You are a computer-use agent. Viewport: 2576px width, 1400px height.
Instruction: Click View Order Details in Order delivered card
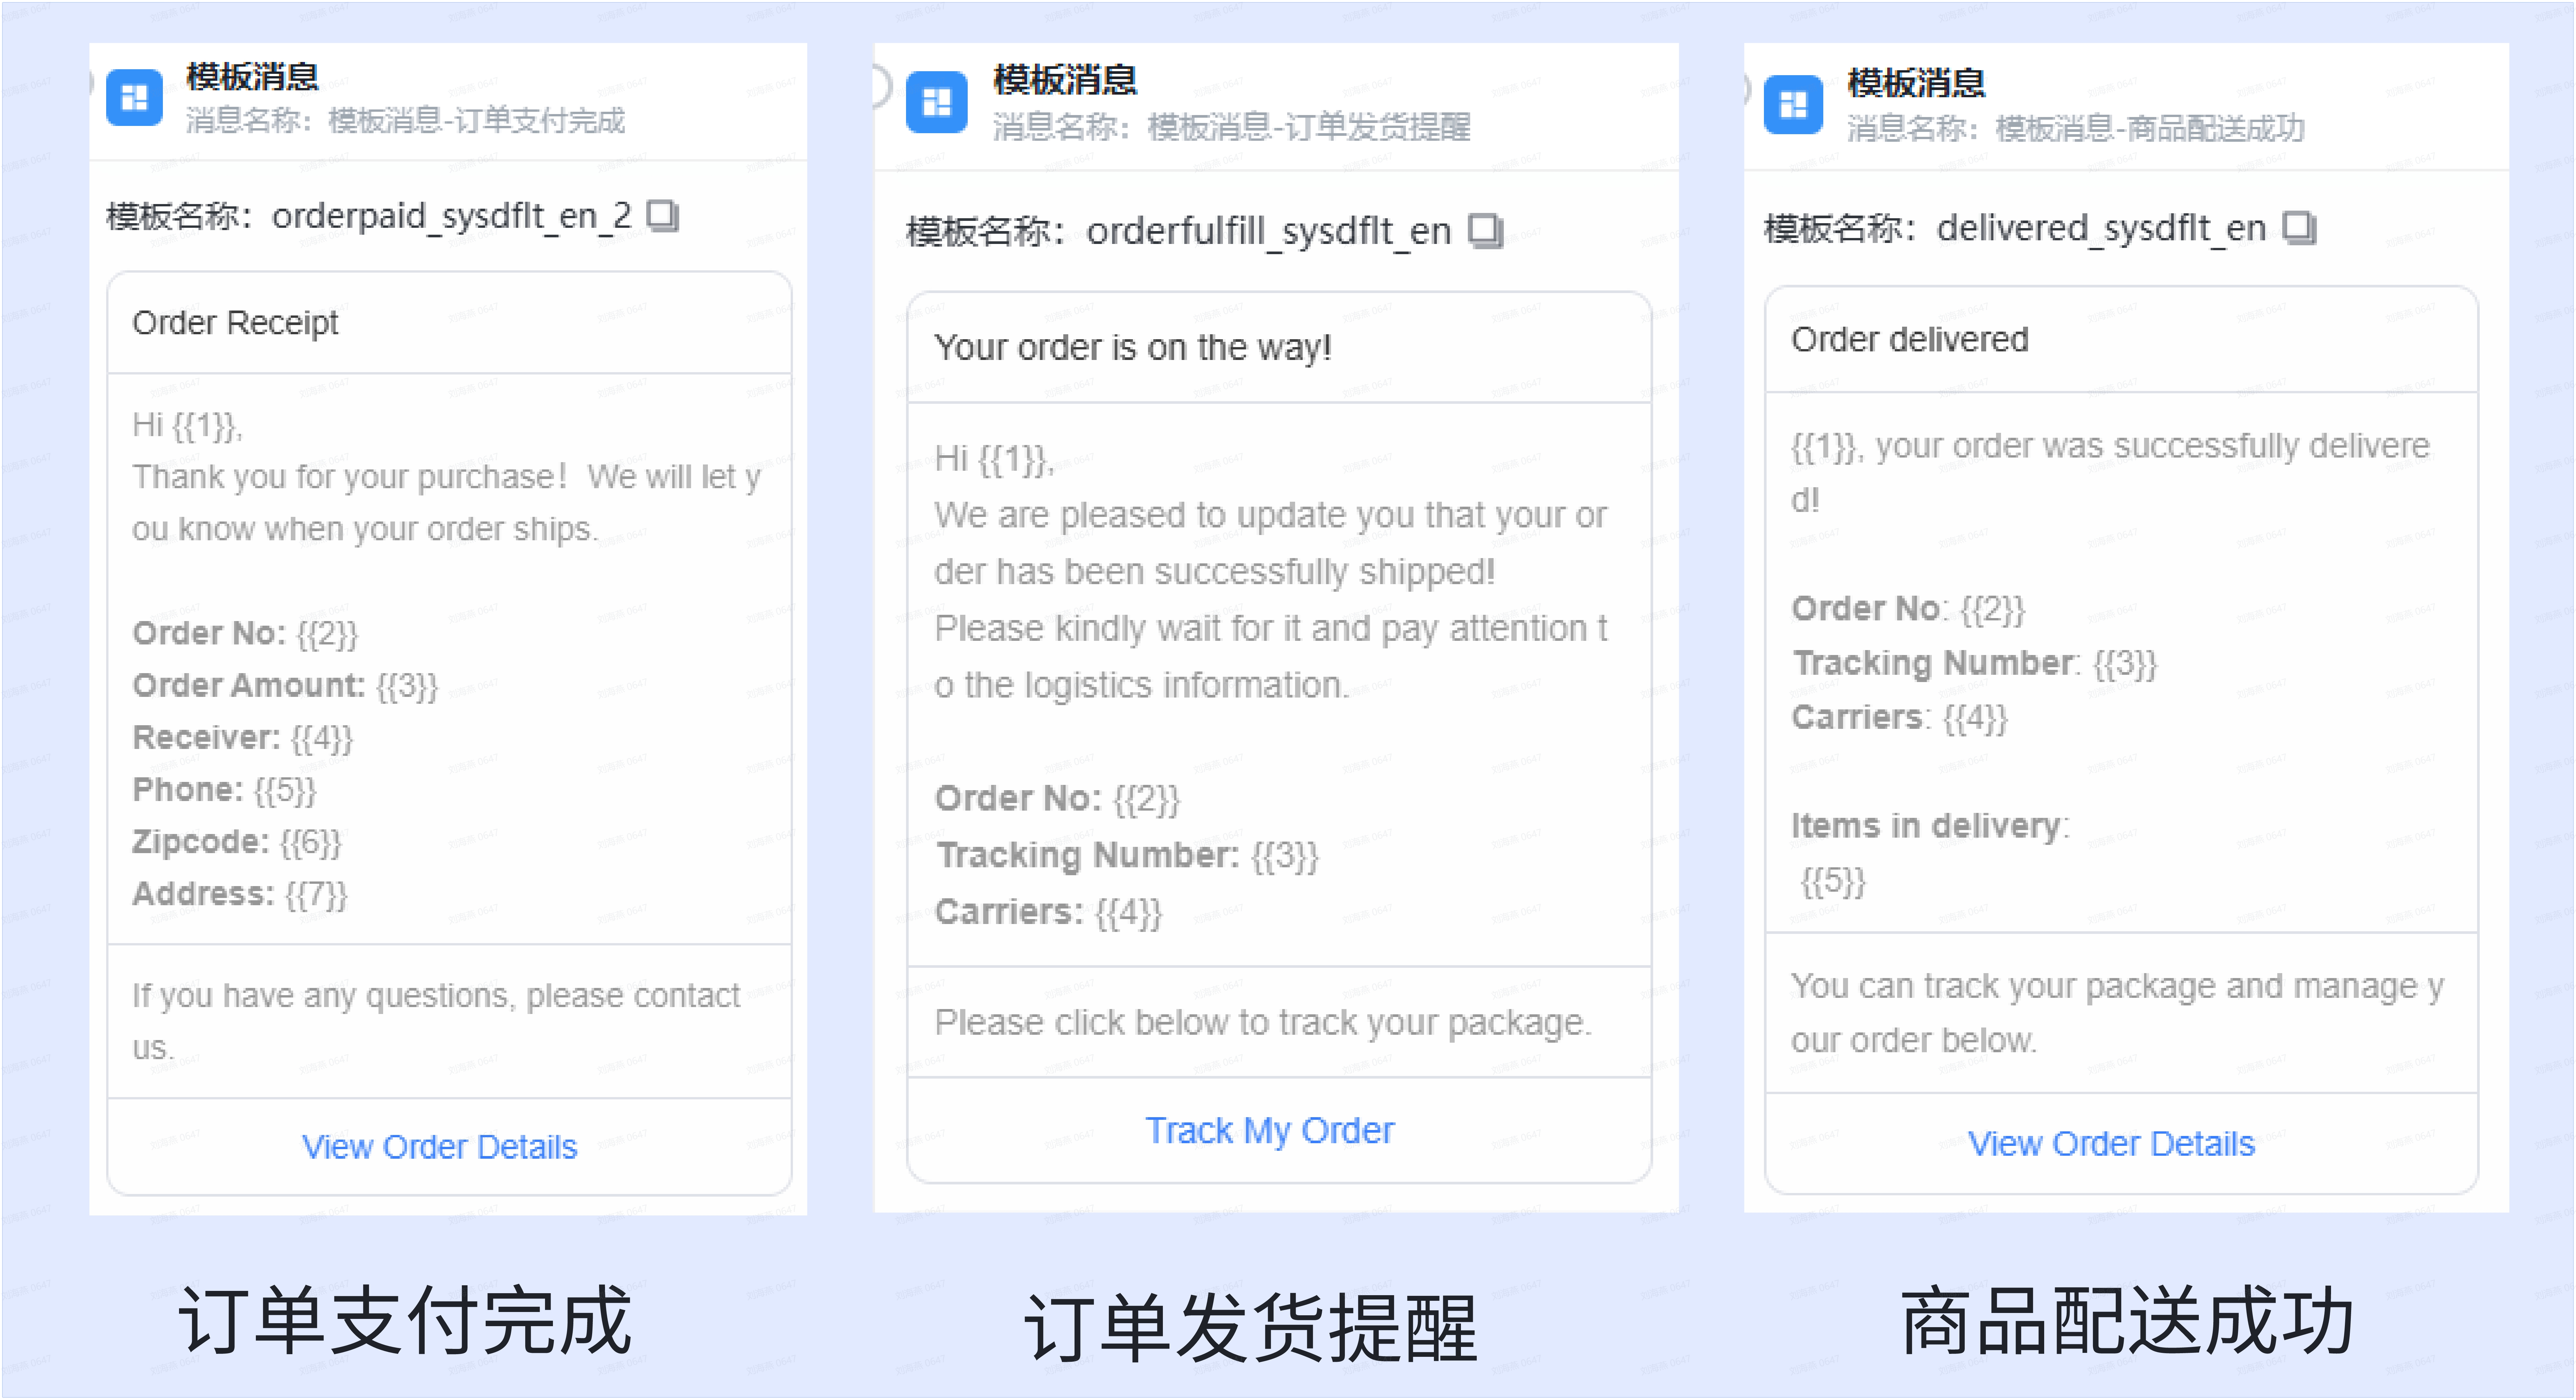click(x=2111, y=1143)
